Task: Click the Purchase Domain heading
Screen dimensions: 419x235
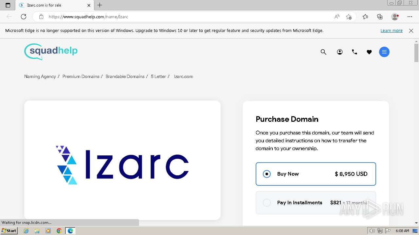Action: point(287,119)
